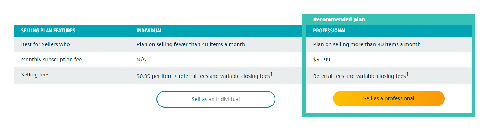The image size is (500, 136).
Task: Choose the Sell as a professional button
Action: (389, 98)
